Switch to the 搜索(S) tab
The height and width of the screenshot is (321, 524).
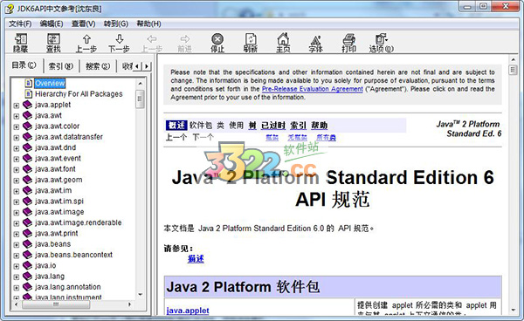coord(98,66)
